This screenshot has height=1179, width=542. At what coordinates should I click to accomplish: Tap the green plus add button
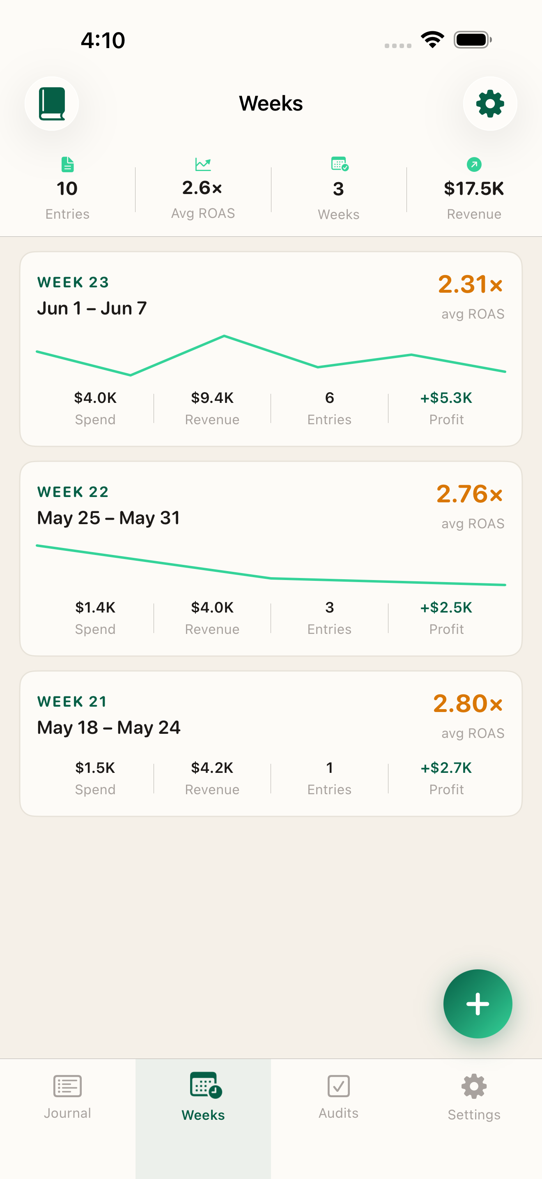tap(478, 1004)
